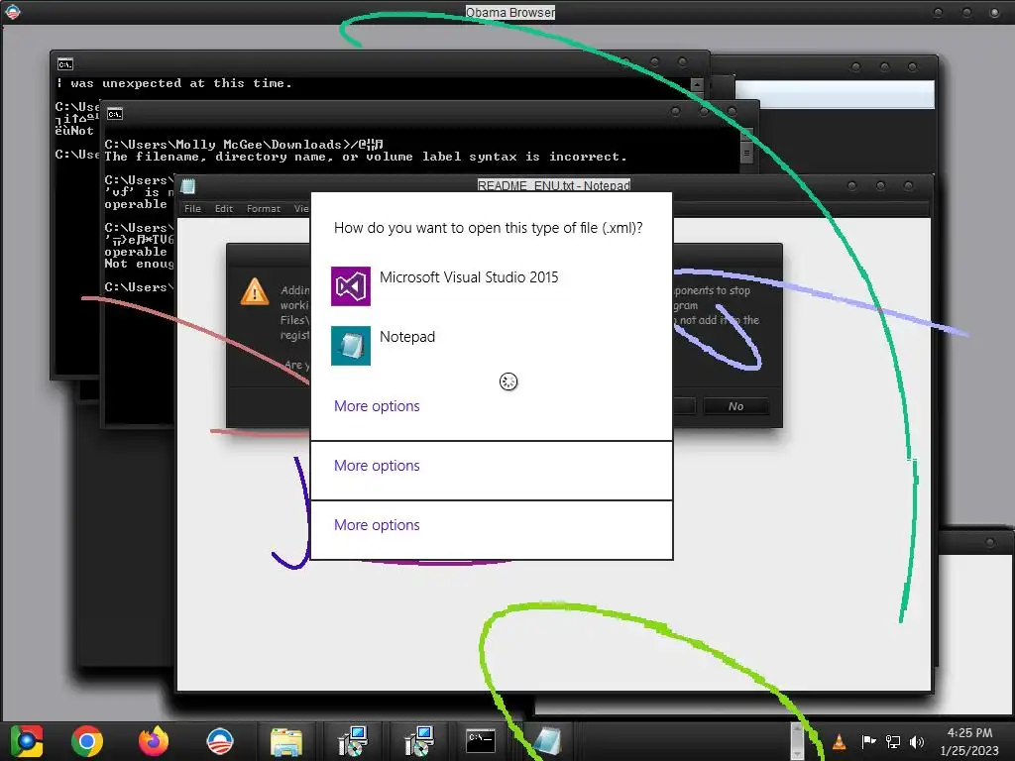Click the Notepad window title icon

(x=188, y=186)
